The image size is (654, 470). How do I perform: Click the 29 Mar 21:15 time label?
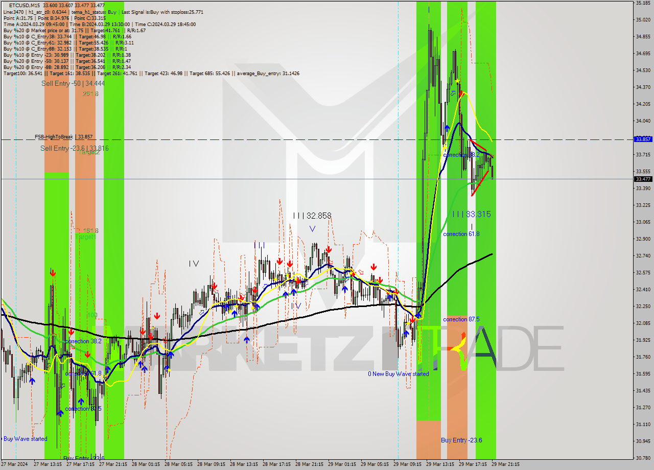tap(505, 465)
